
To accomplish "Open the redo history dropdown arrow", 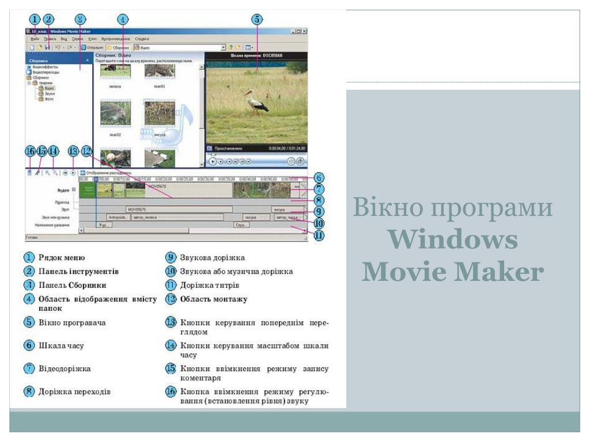I will (75, 48).
